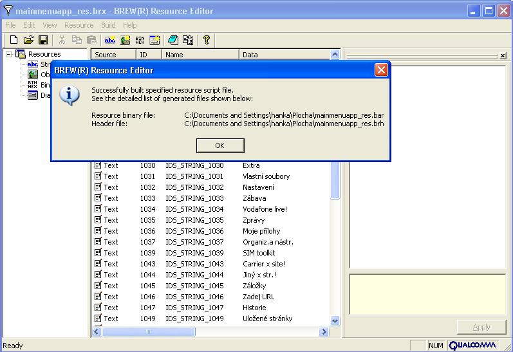Image resolution: width=513 pixels, height=352 pixels.
Task: Select row IDS_STRING_1031 Vlastní soubory
Action: tap(209, 176)
